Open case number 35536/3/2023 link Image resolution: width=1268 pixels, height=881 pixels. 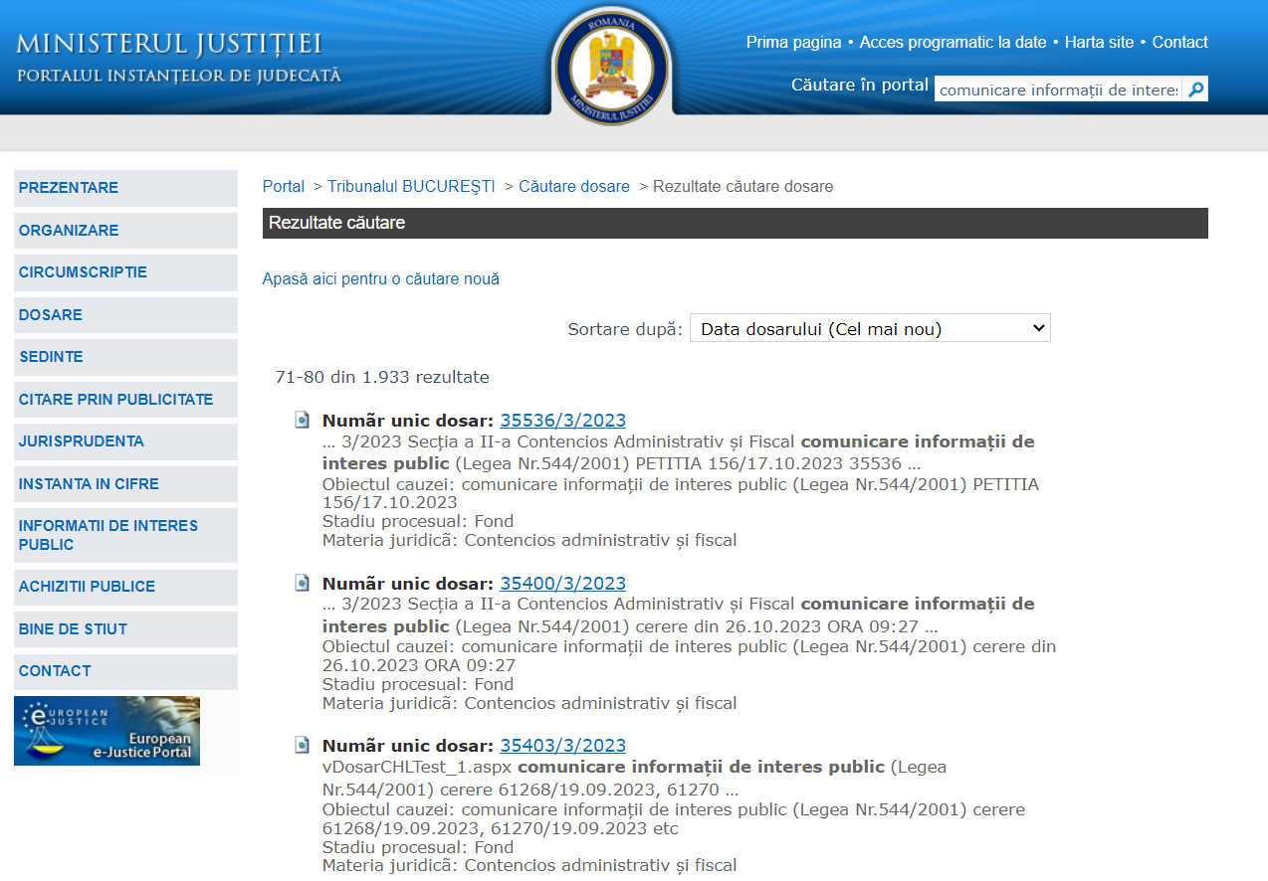(563, 421)
